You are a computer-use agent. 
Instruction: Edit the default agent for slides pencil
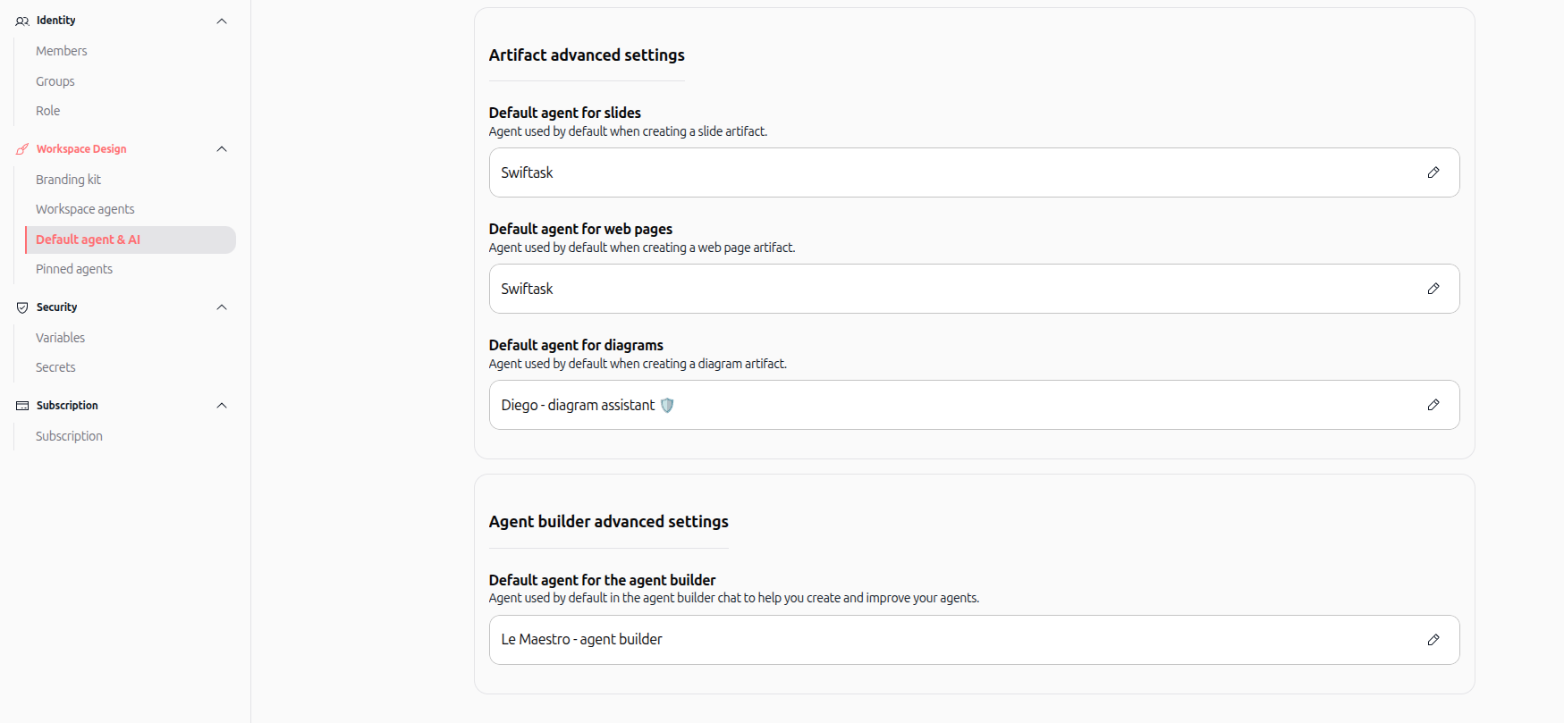(1433, 172)
